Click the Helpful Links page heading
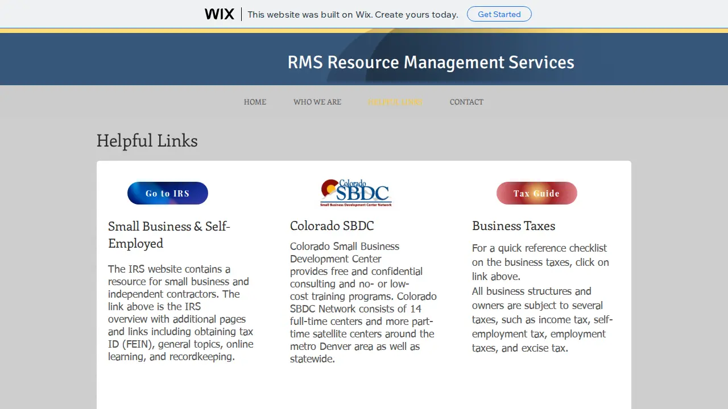 (147, 140)
